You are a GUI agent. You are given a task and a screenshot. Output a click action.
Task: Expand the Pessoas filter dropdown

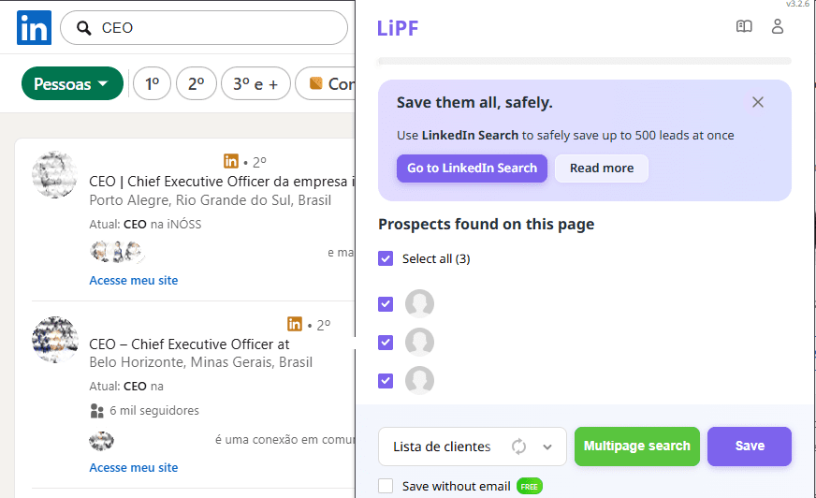click(72, 84)
